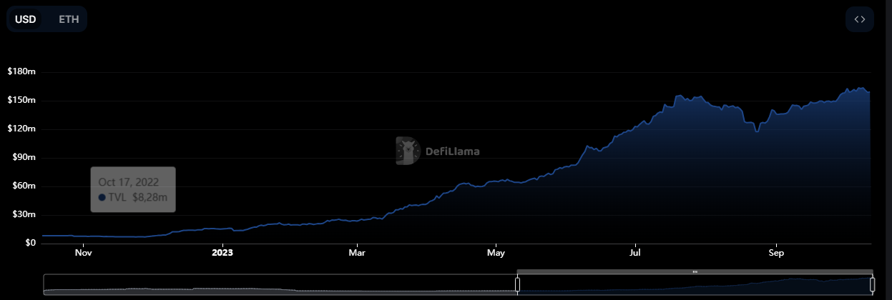This screenshot has width=892, height=300.
Task: Click the unselected range area in the mini timeline
Action: (x=280, y=284)
